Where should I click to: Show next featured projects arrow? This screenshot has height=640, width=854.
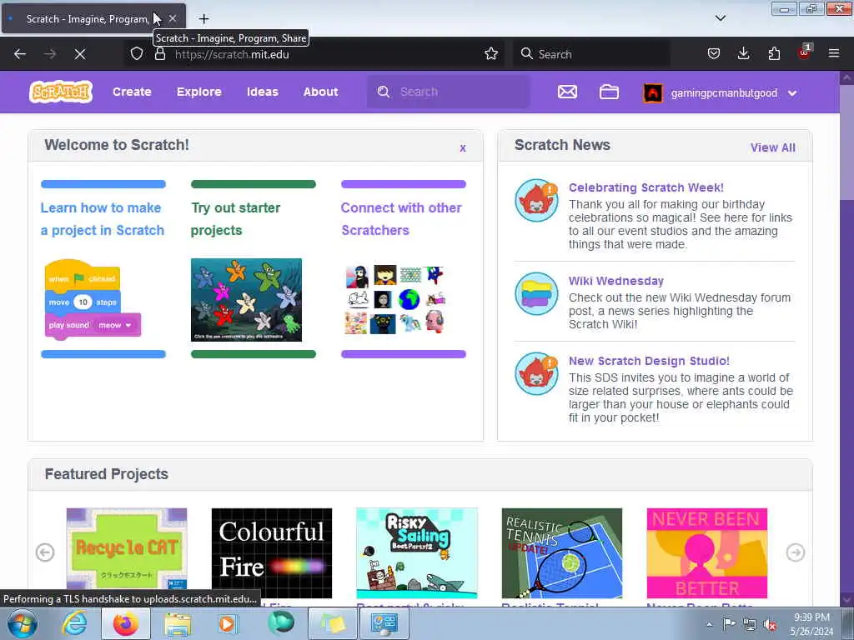click(x=795, y=552)
